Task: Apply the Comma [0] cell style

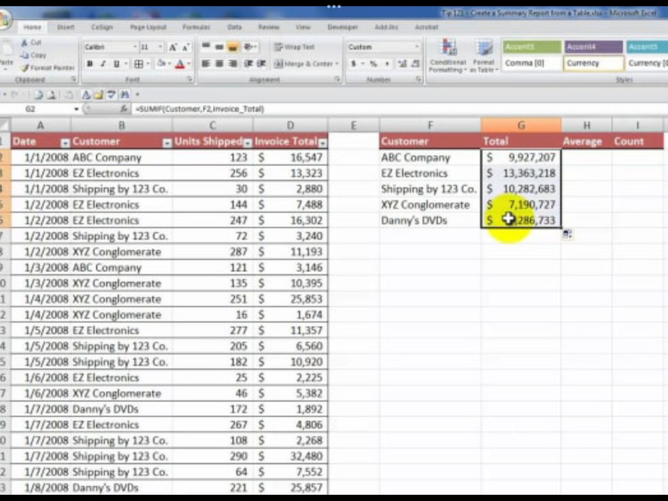Action: click(532, 63)
